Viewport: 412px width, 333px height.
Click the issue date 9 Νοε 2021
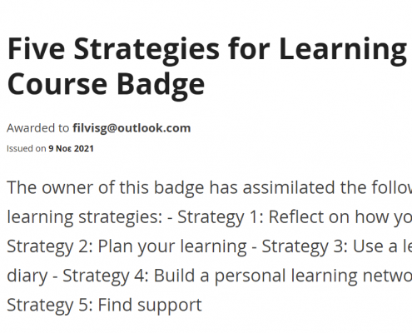(71, 148)
